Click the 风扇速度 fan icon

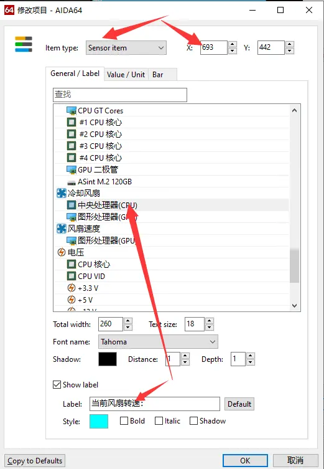(x=61, y=229)
